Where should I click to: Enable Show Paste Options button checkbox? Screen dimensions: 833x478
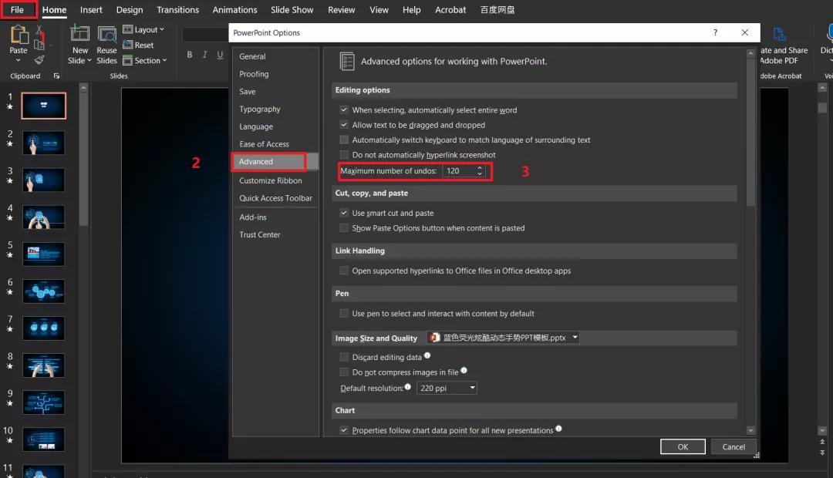coord(344,228)
